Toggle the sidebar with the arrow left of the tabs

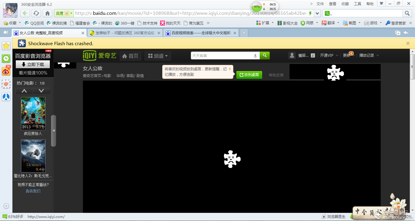coord(6,32)
